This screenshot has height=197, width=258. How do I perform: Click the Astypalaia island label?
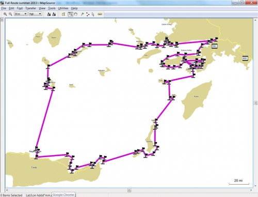click(101, 70)
